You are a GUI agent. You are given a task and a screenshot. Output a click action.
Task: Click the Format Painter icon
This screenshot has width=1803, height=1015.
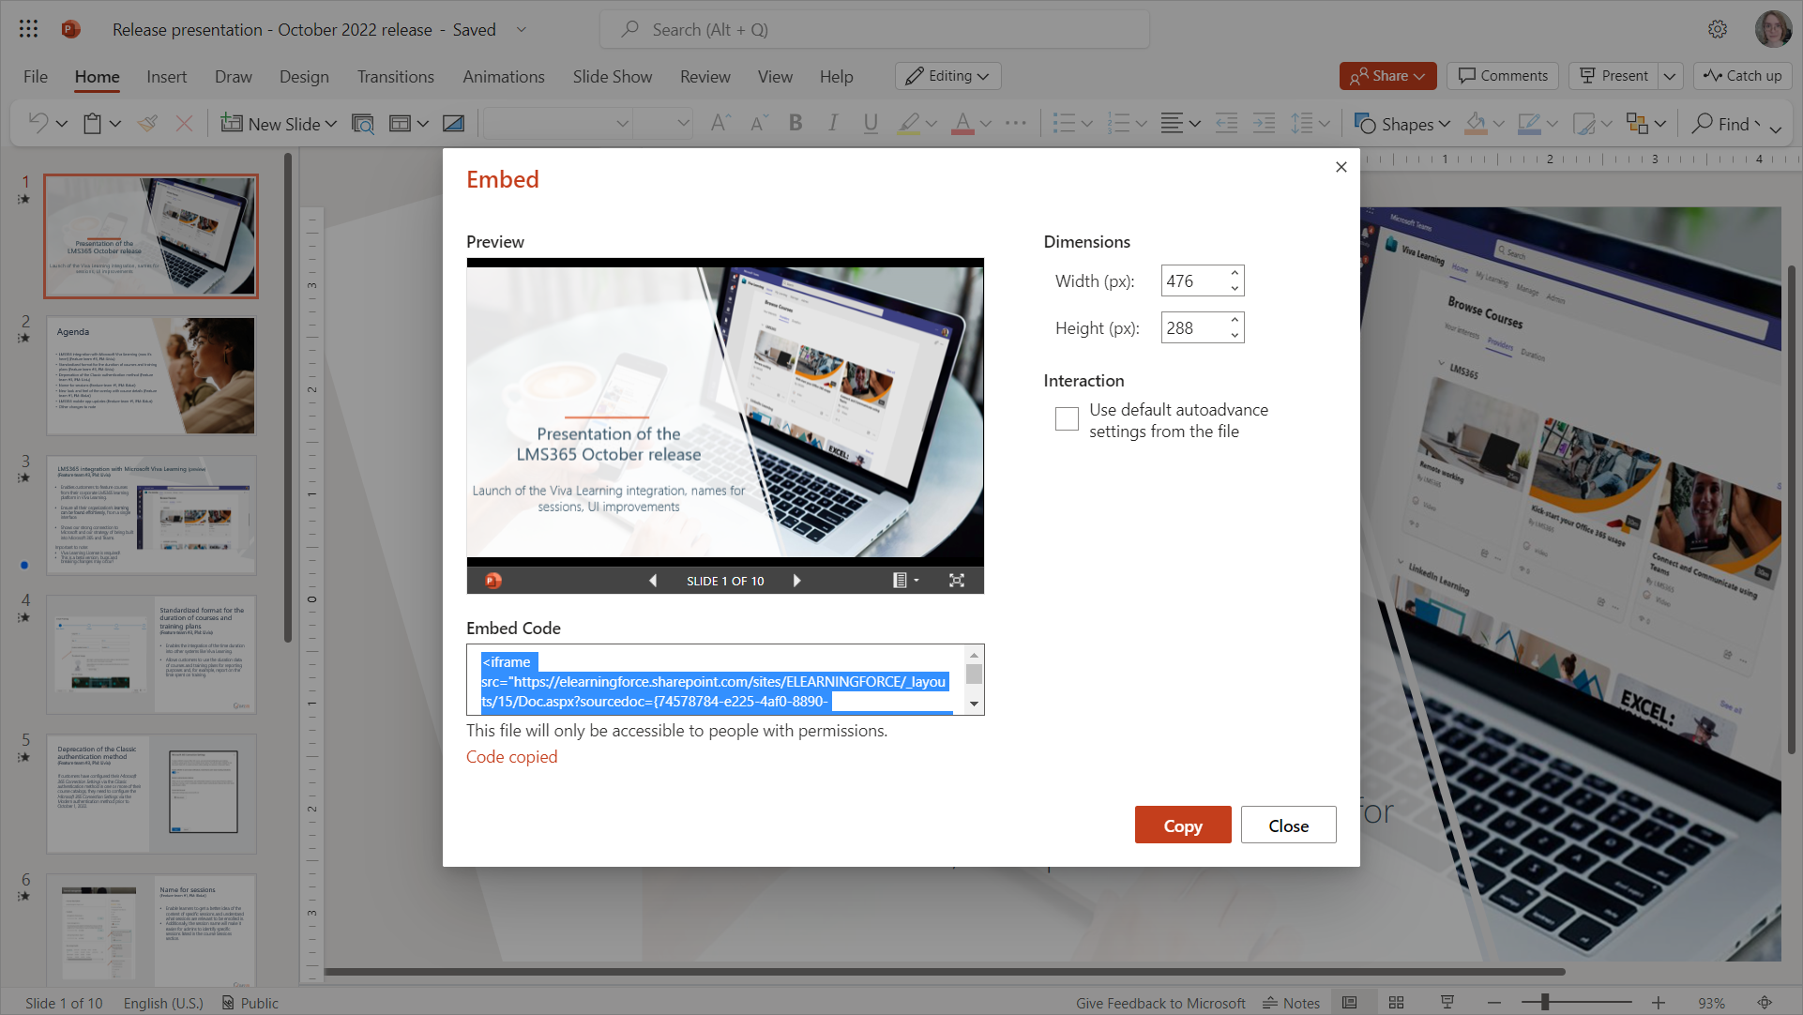click(x=147, y=123)
